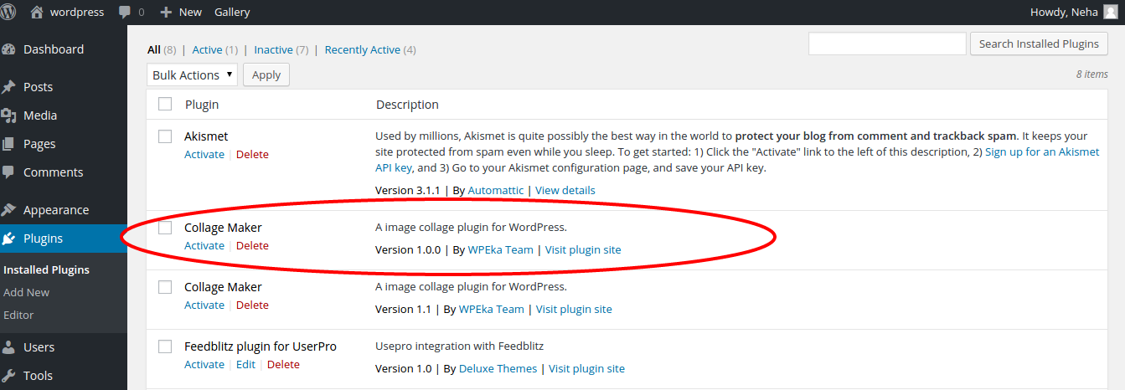Screen dimensions: 1125x390
Task: Open the comments bubble icon in admin bar
Action: coord(125,13)
